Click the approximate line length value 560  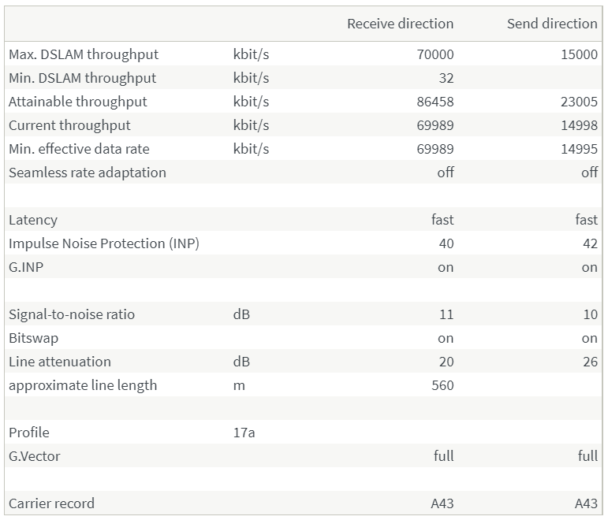[442, 385]
